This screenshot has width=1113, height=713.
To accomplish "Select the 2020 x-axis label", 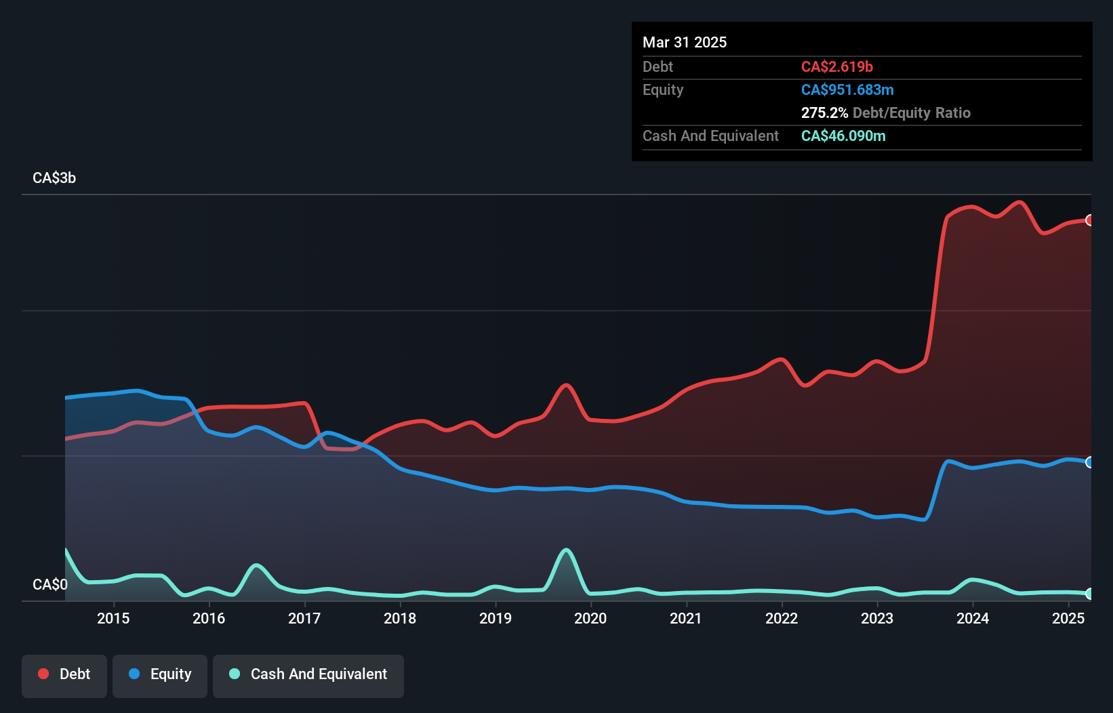I will tap(590, 618).
